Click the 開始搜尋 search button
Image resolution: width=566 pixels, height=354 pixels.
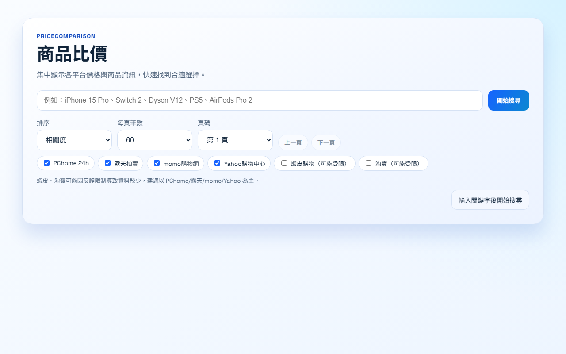(x=509, y=100)
